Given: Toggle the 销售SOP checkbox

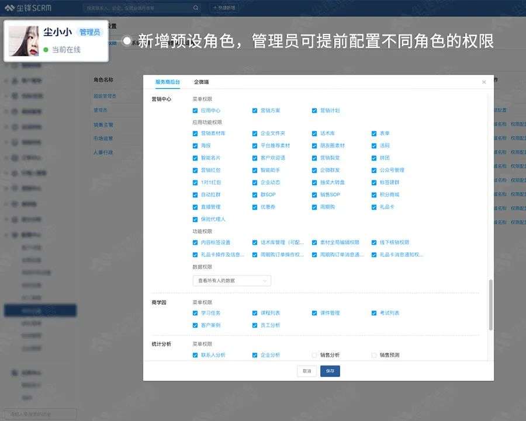Looking at the screenshot, I should click(x=314, y=195).
